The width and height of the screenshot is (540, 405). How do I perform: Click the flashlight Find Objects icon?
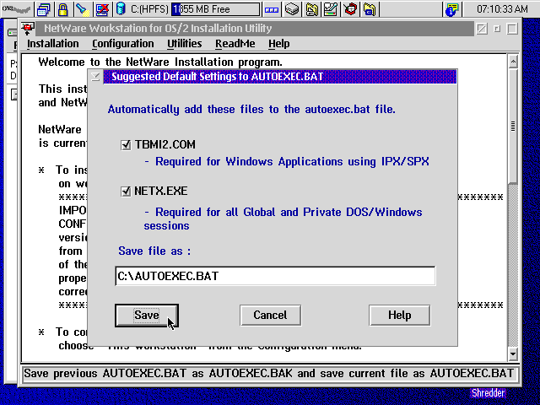(83, 9)
